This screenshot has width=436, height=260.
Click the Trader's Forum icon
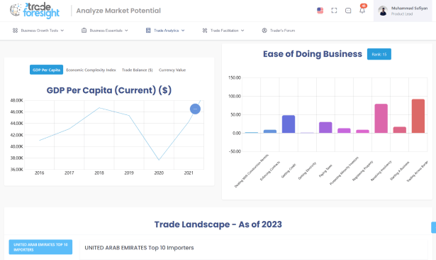[264, 31]
